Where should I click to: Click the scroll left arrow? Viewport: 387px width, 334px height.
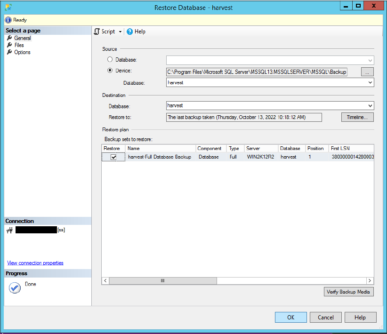click(x=105, y=281)
